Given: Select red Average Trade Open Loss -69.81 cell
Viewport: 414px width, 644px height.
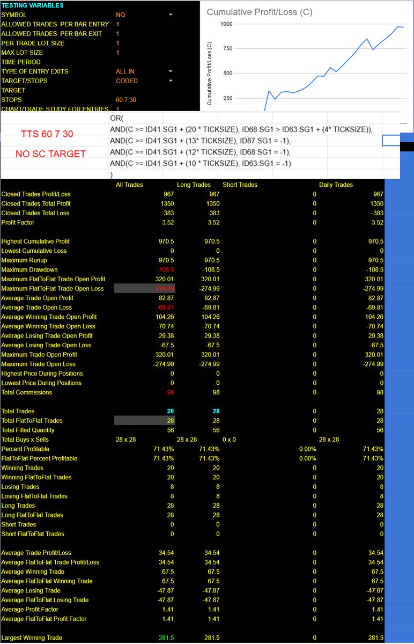Looking at the screenshot, I should point(166,308).
